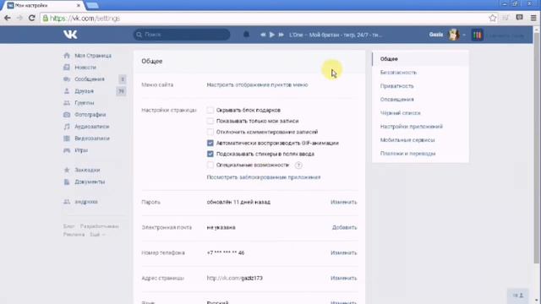This screenshot has width=541, height=304.
Task: Click the user avatar in header
Action: tap(454, 35)
